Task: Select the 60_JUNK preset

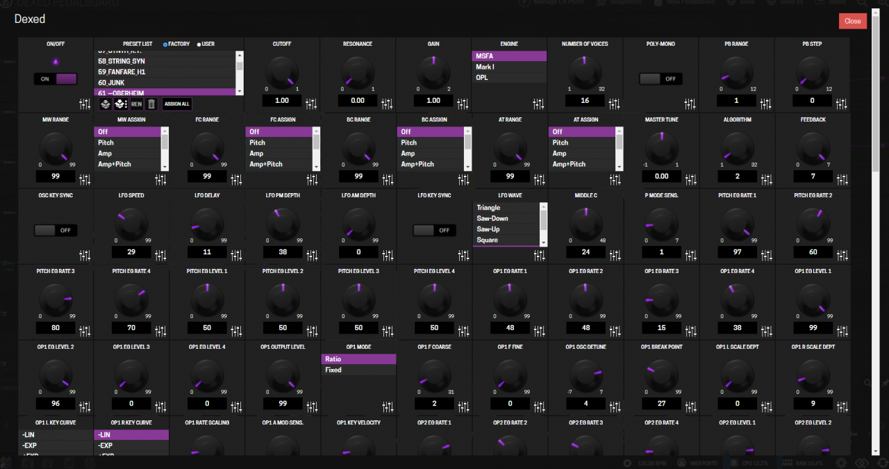Action: [x=165, y=83]
